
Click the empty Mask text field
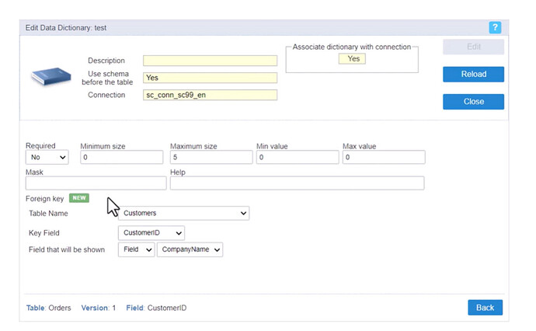(x=96, y=183)
